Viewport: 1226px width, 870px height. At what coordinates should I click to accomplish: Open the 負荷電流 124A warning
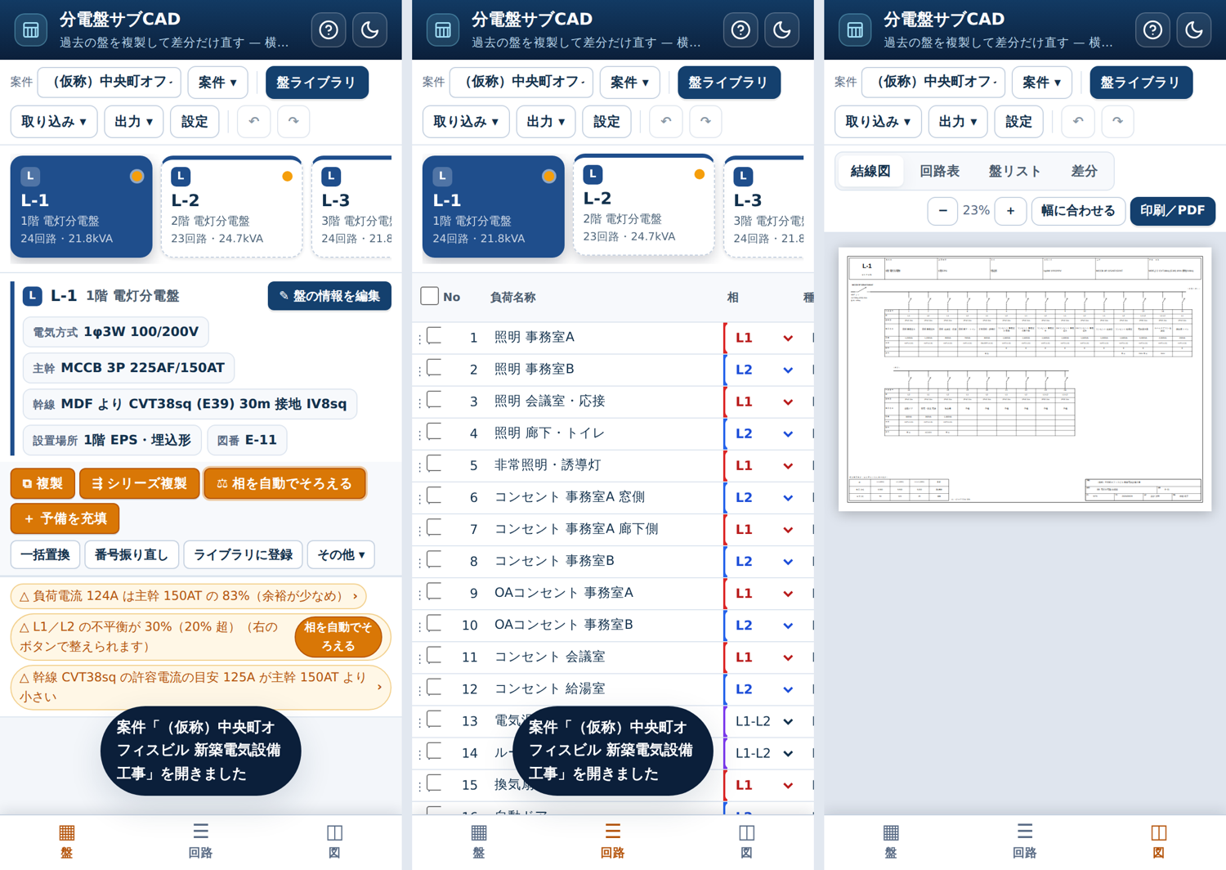(188, 596)
